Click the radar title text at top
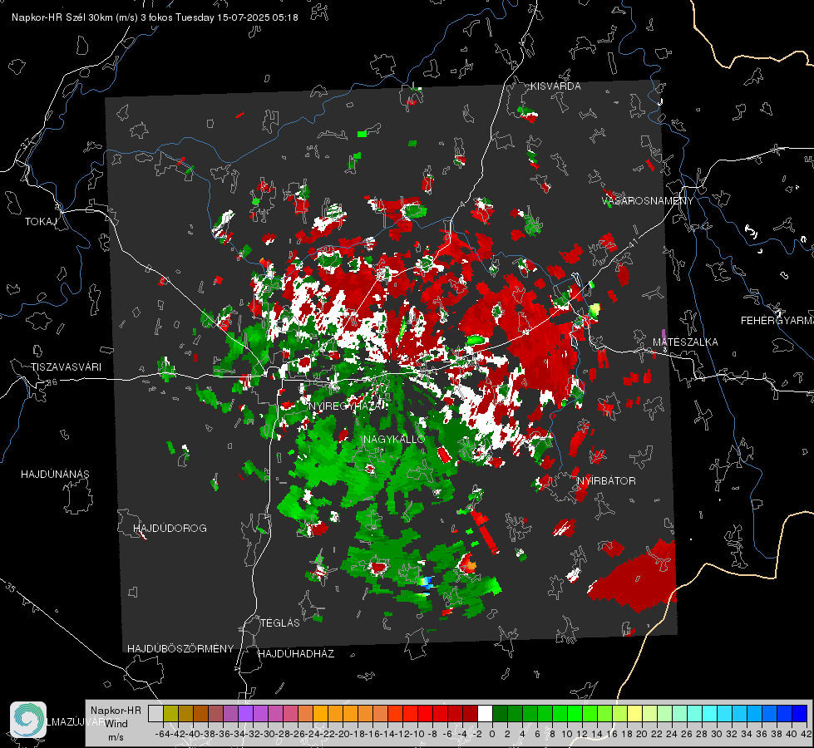The height and width of the screenshot is (748, 814). point(155,17)
